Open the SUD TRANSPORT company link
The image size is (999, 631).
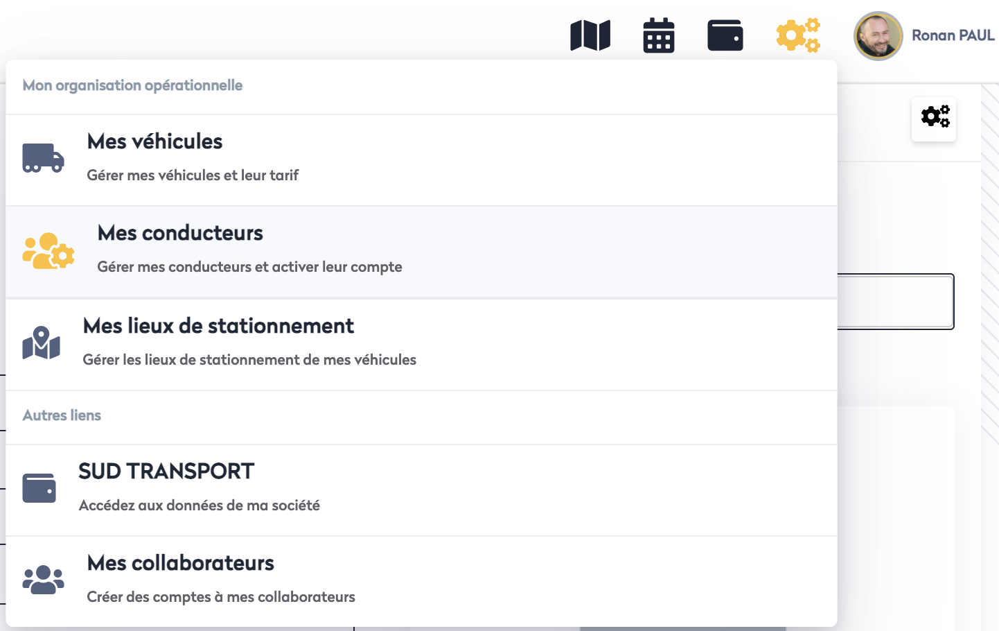tap(166, 472)
